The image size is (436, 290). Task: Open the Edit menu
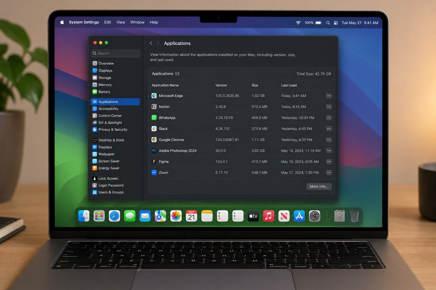point(108,22)
